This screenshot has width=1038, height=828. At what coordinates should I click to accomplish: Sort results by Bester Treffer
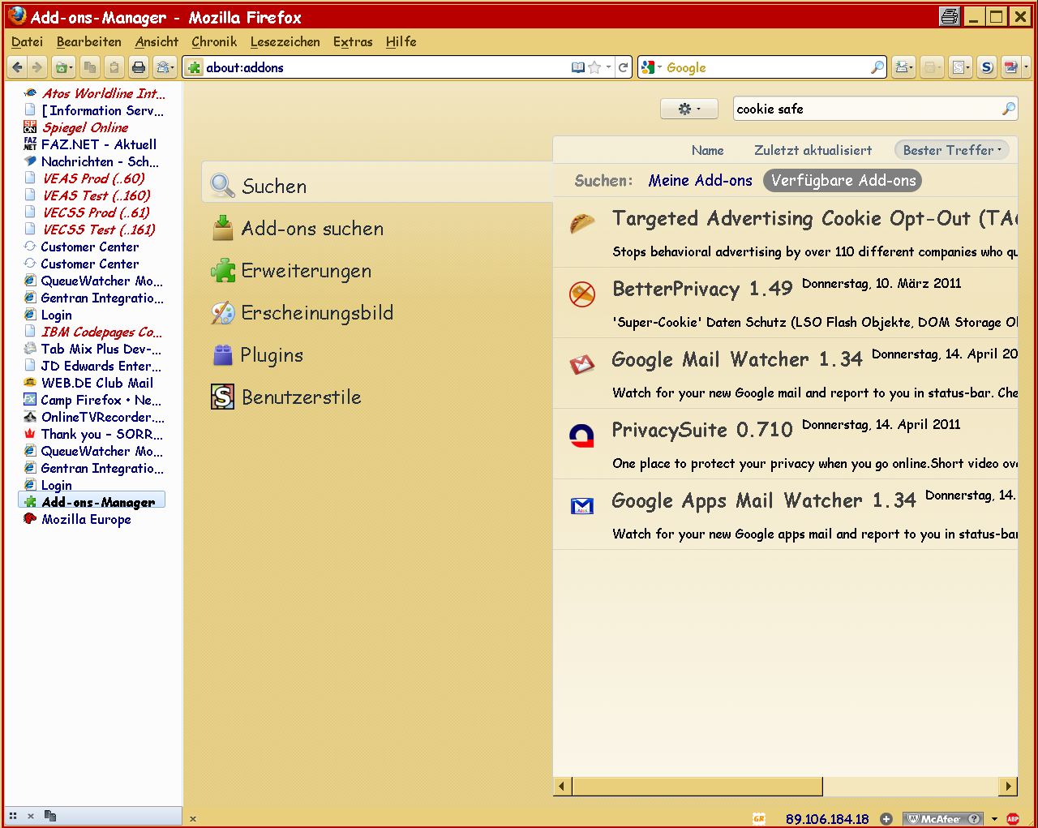coord(951,150)
